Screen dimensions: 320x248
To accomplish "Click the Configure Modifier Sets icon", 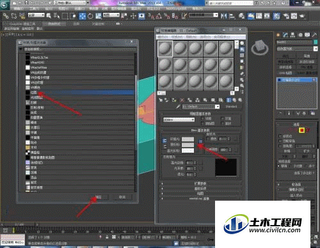I will pyautogui.click(x=313, y=113).
